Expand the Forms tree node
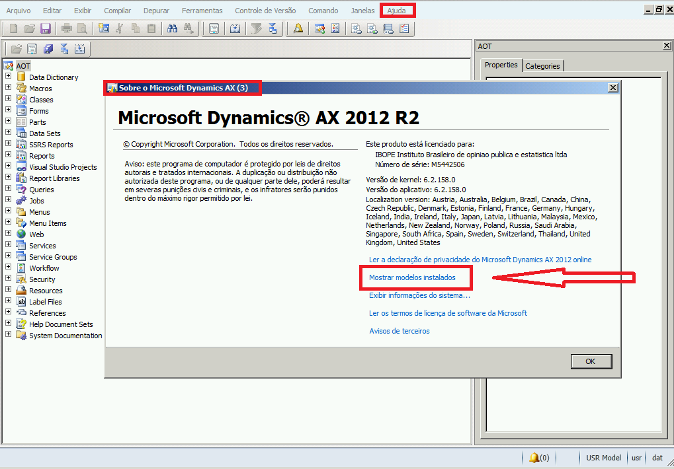 8,110
